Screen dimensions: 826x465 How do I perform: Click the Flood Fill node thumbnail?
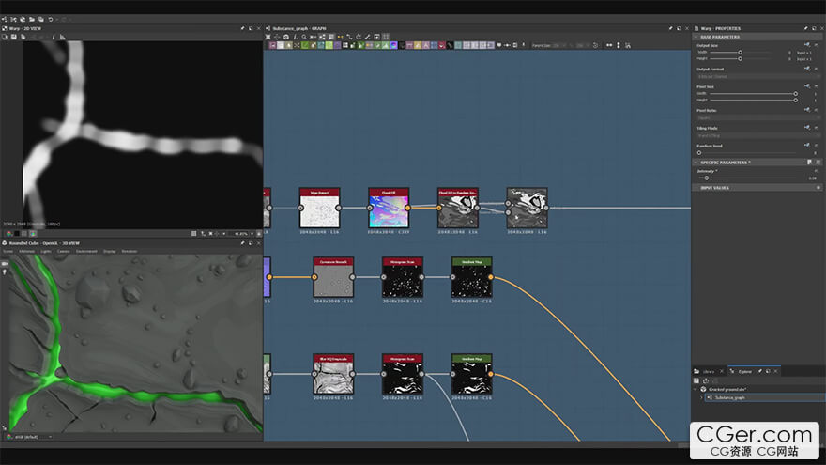pyautogui.click(x=389, y=209)
